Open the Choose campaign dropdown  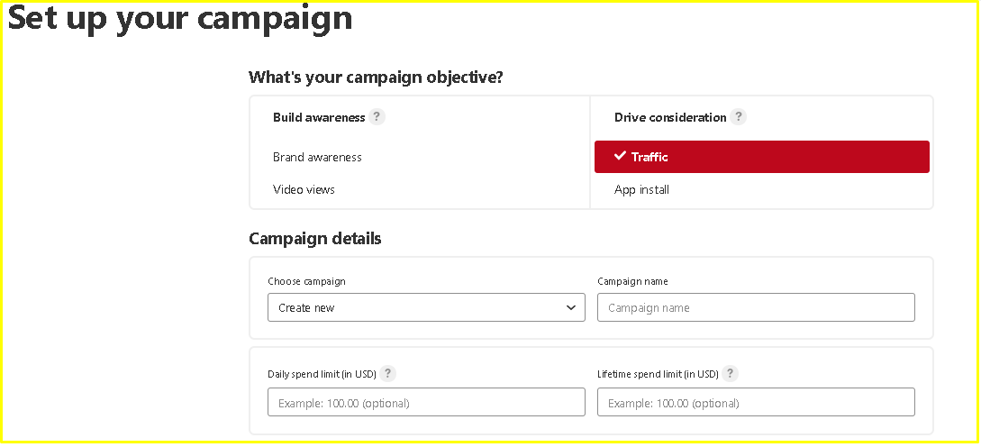[x=426, y=307]
